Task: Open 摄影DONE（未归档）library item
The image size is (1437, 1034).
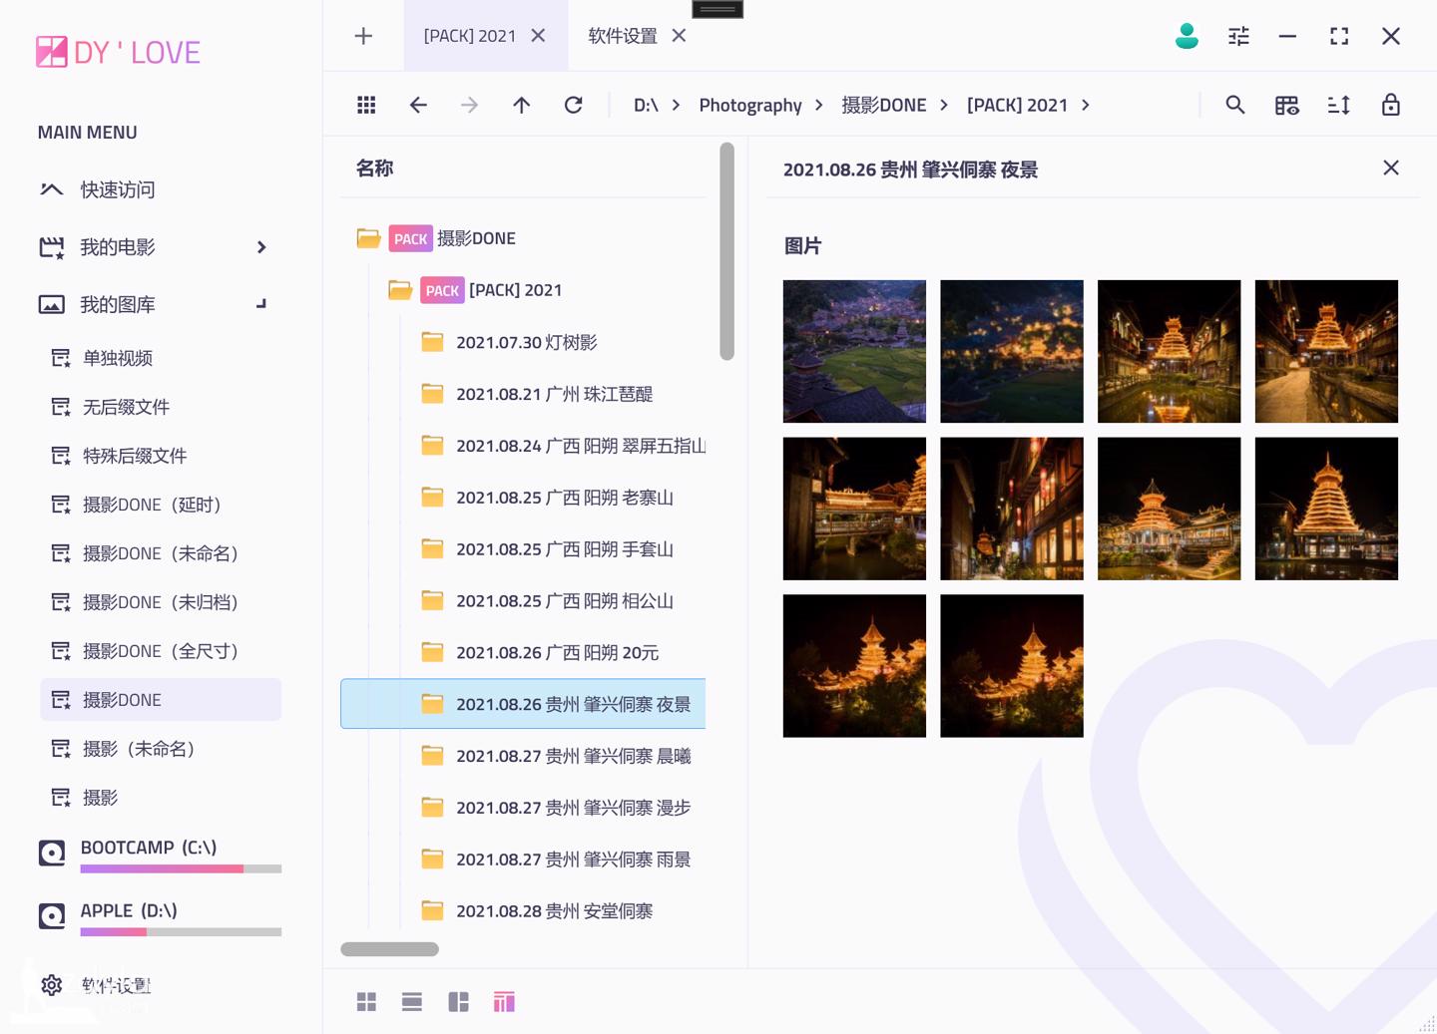Action: click(161, 602)
